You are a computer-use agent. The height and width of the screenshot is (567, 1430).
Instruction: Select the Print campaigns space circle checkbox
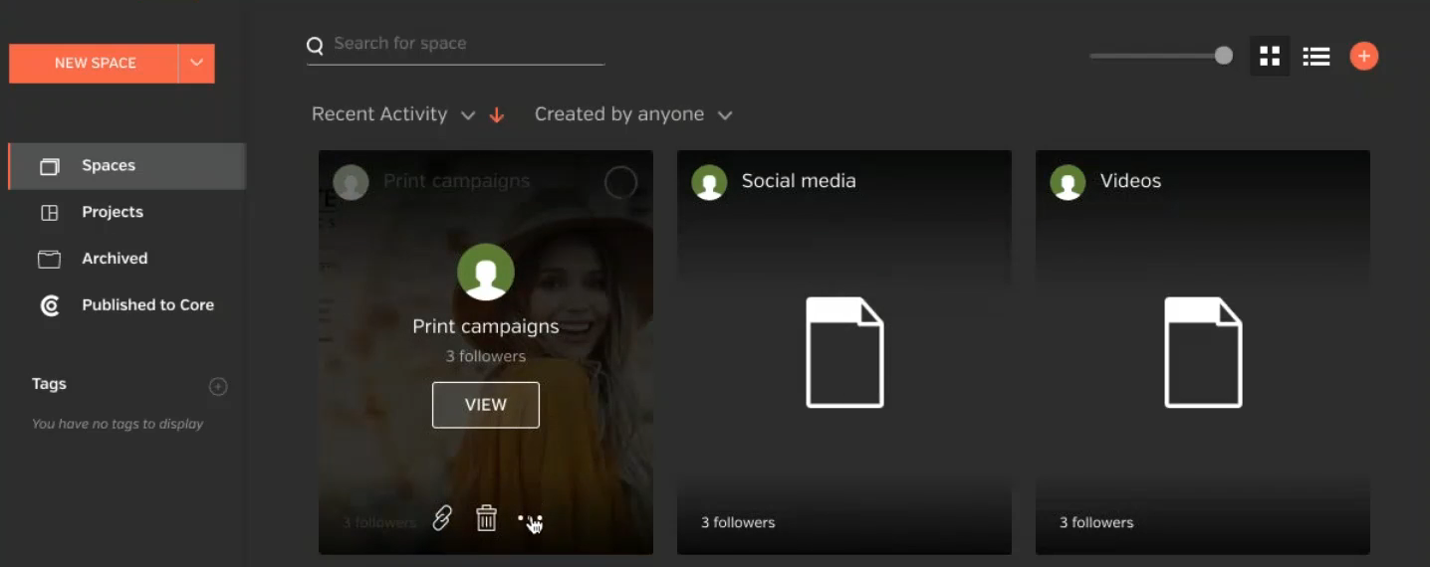click(x=620, y=182)
